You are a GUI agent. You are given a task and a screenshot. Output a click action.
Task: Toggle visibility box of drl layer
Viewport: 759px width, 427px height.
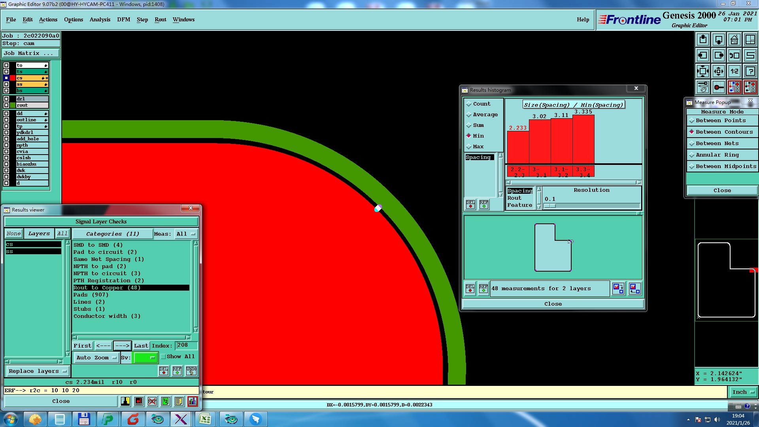6,99
